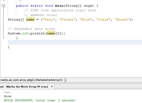142x103 pixels.
Task: Place the cursor on the highlighted empty editor line
Action: coord(75,42)
